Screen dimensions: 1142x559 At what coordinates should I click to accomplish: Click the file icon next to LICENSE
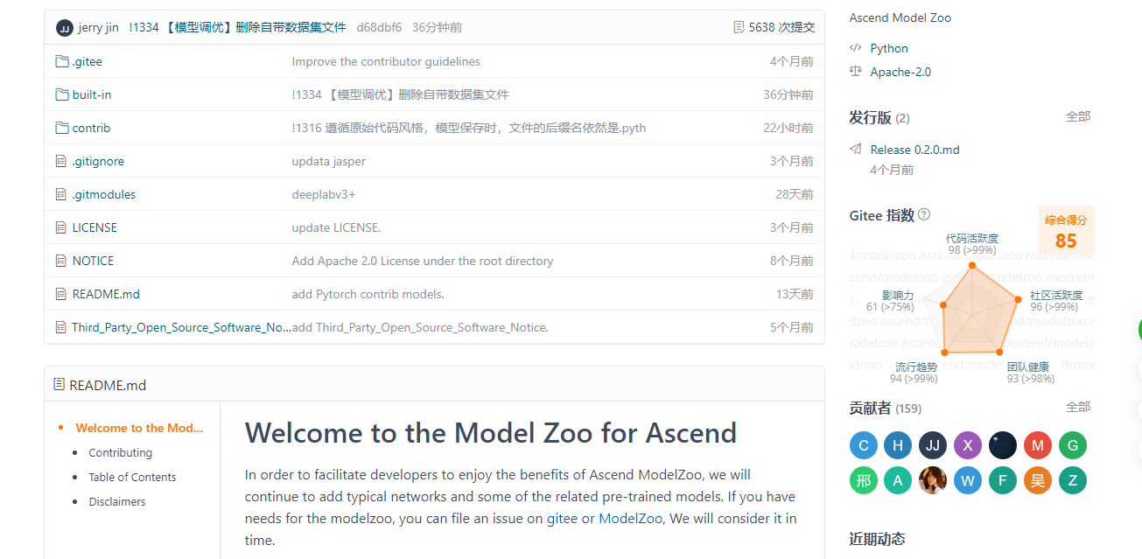pyautogui.click(x=61, y=227)
